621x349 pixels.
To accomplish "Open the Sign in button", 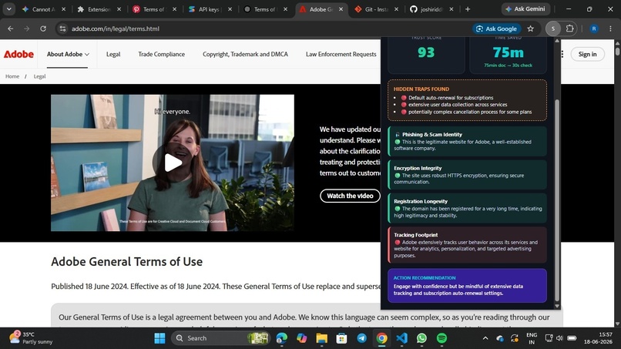I will (x=587, y=54).
